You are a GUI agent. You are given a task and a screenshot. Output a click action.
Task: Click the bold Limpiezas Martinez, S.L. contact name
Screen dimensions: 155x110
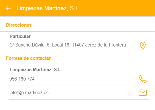click(x=36, y=70)
